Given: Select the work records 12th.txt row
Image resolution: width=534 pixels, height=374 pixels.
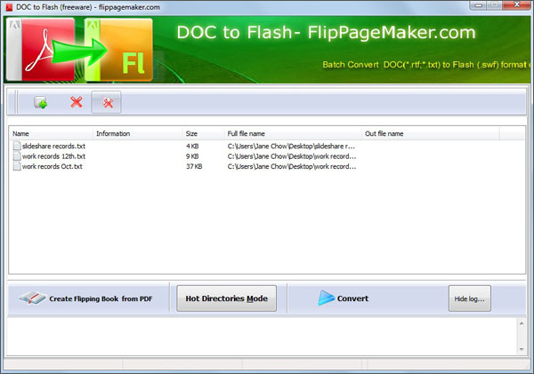Looking at the screenshot, I should click(267, 156).
